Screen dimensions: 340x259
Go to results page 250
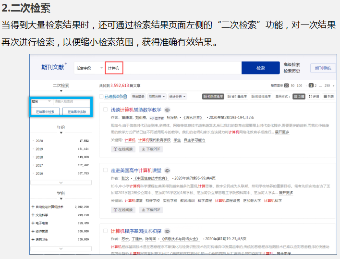pos(327,86)
